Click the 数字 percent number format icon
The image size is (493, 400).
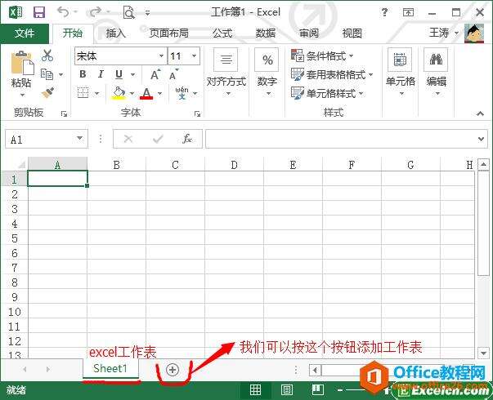267,60
